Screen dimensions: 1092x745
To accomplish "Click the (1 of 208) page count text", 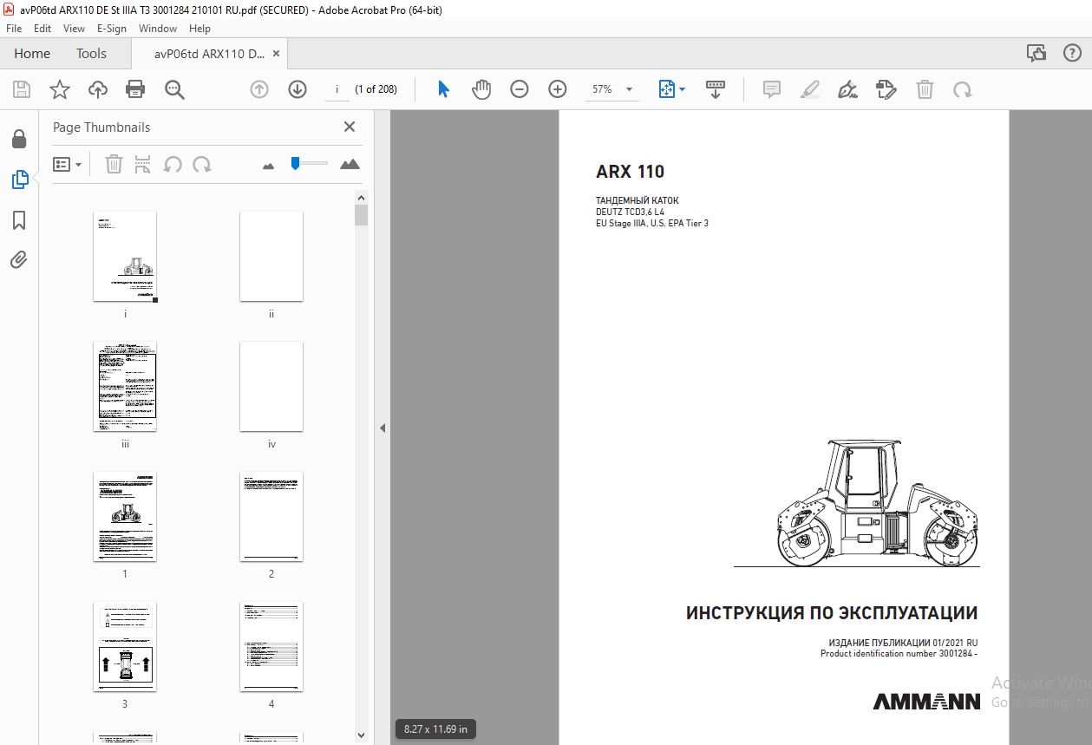I will (376, 89).
